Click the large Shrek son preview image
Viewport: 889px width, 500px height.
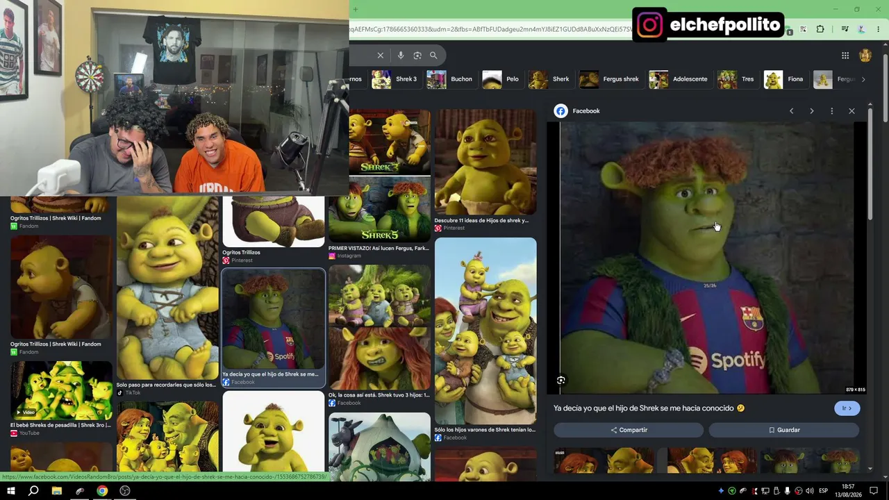(706, 258)
